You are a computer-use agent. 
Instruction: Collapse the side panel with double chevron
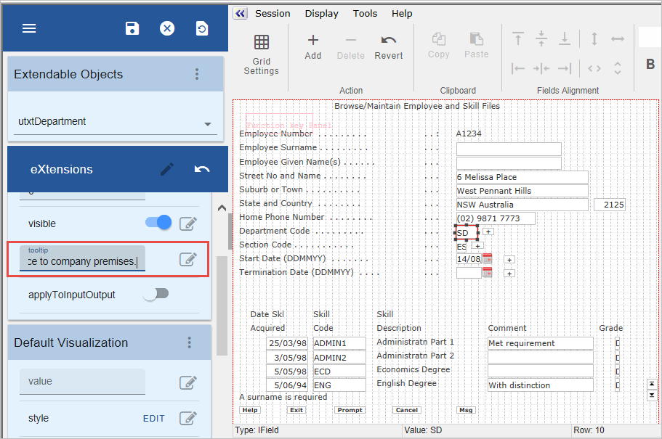click(241, 14)
